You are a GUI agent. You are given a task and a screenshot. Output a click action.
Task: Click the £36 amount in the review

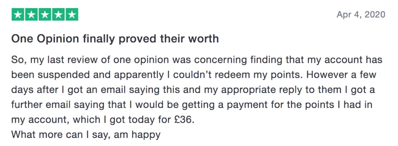tap(183, 119)
